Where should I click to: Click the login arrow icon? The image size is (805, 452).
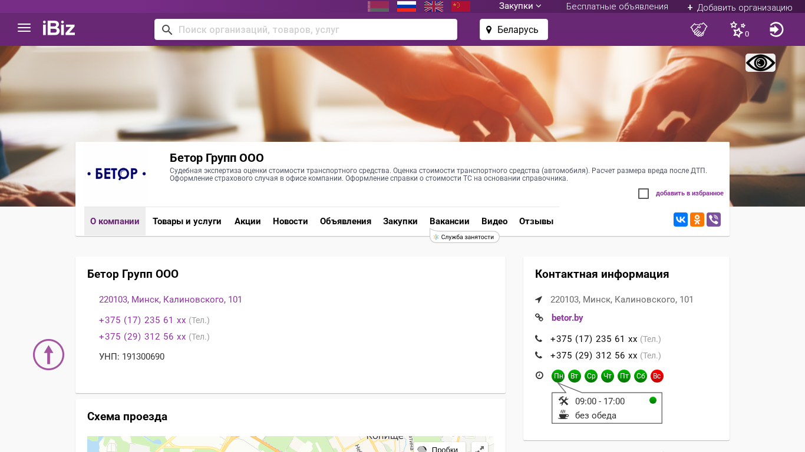[776, 29]
